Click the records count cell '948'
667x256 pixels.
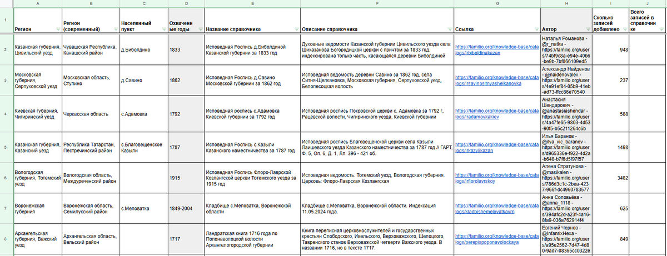coord(610,49)
